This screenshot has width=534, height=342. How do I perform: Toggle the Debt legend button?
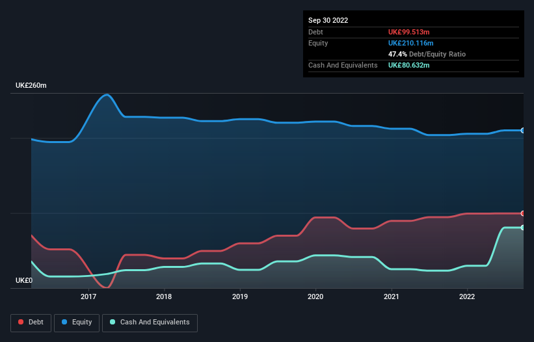pos(31,322)
